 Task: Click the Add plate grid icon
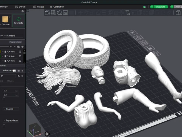click(x=53, y=13)
